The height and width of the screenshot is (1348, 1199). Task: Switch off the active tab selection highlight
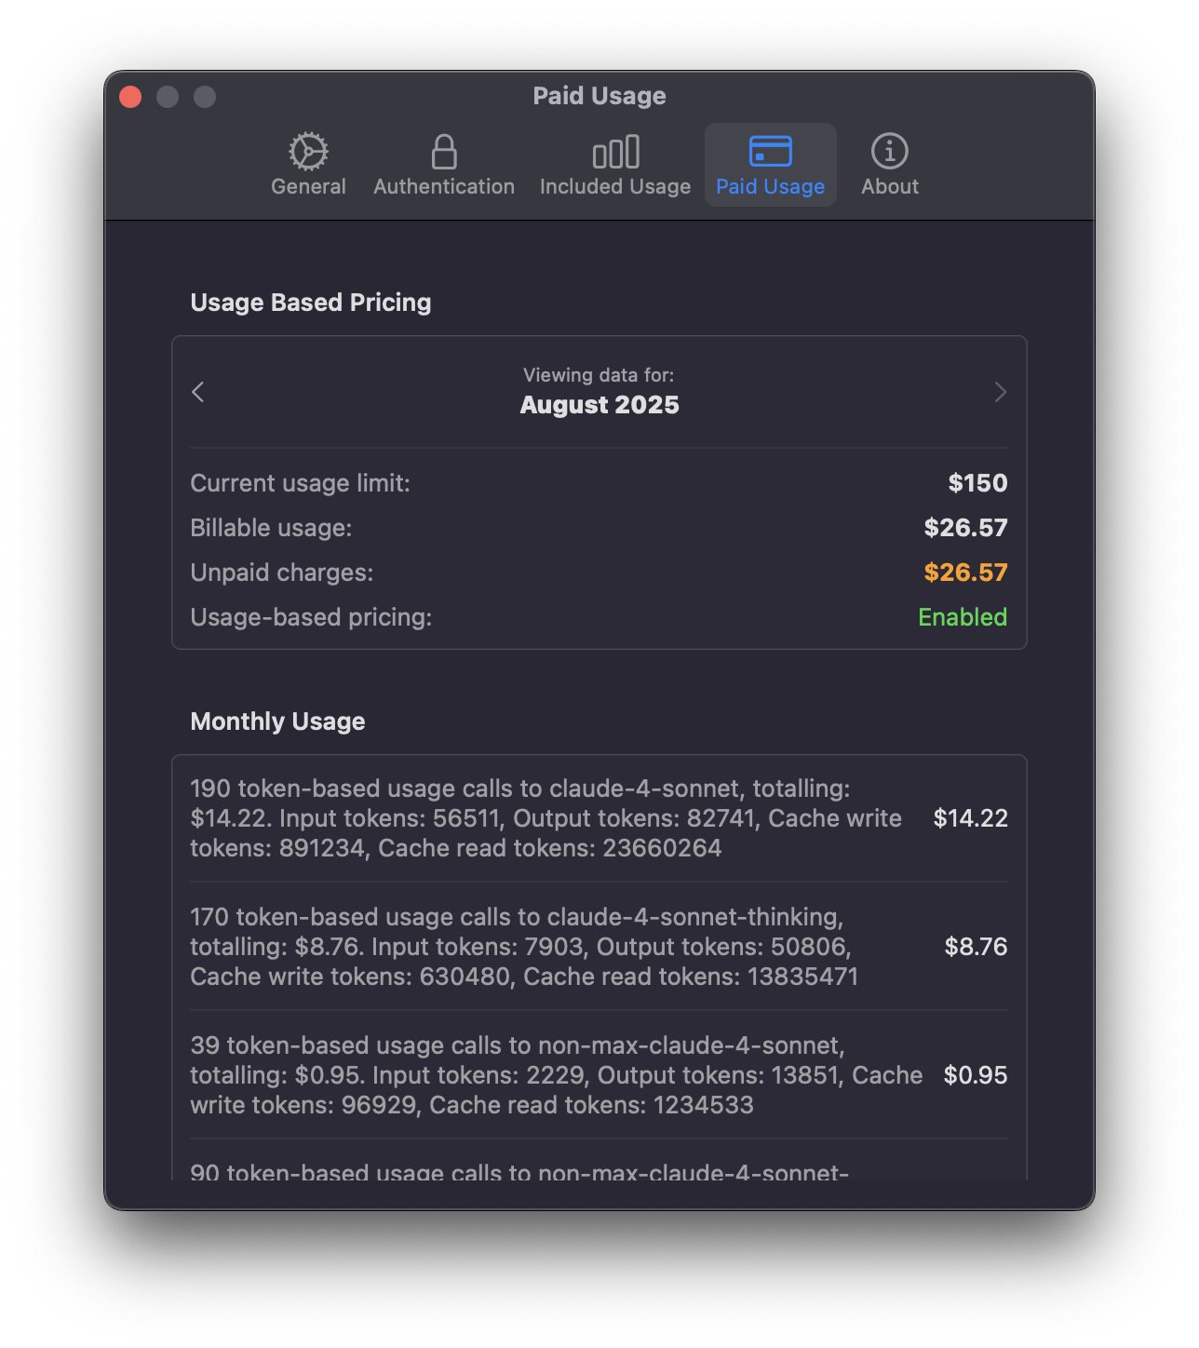click(x=770, y=164)
